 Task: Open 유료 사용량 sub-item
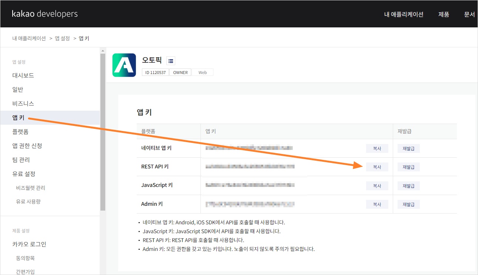click(x=28, y=201)
